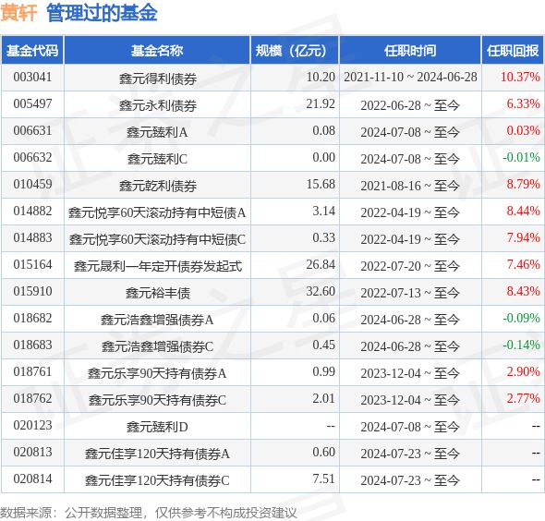Select 鑫元浩鑫增强债券C
The image size is (545, 521).
pyautogui.click(x=157, y=346)
